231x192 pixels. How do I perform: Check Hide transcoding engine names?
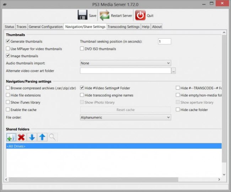(x=82, y=95)
